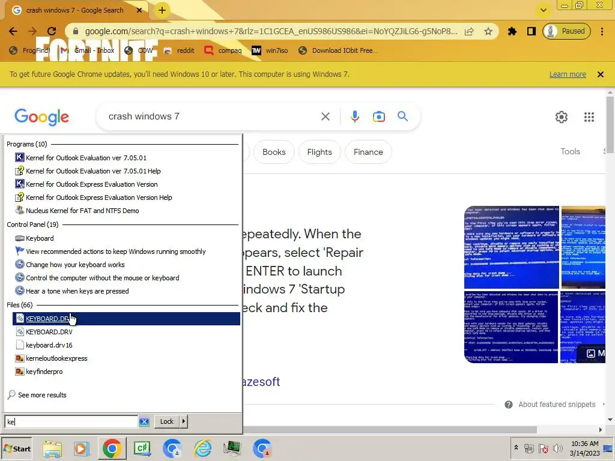Select the Books filter tab
615x461 pixels.
tap(274, 152)
